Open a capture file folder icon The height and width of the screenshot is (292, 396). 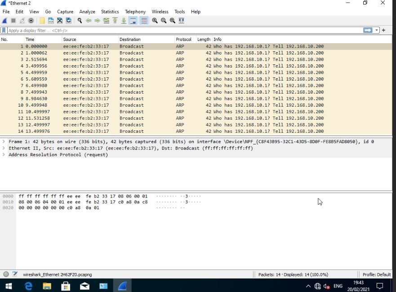[x=42, y=21]
